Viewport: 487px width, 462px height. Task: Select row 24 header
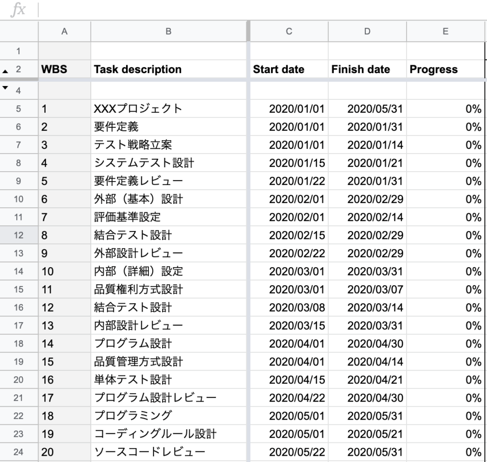coord(19,452)
